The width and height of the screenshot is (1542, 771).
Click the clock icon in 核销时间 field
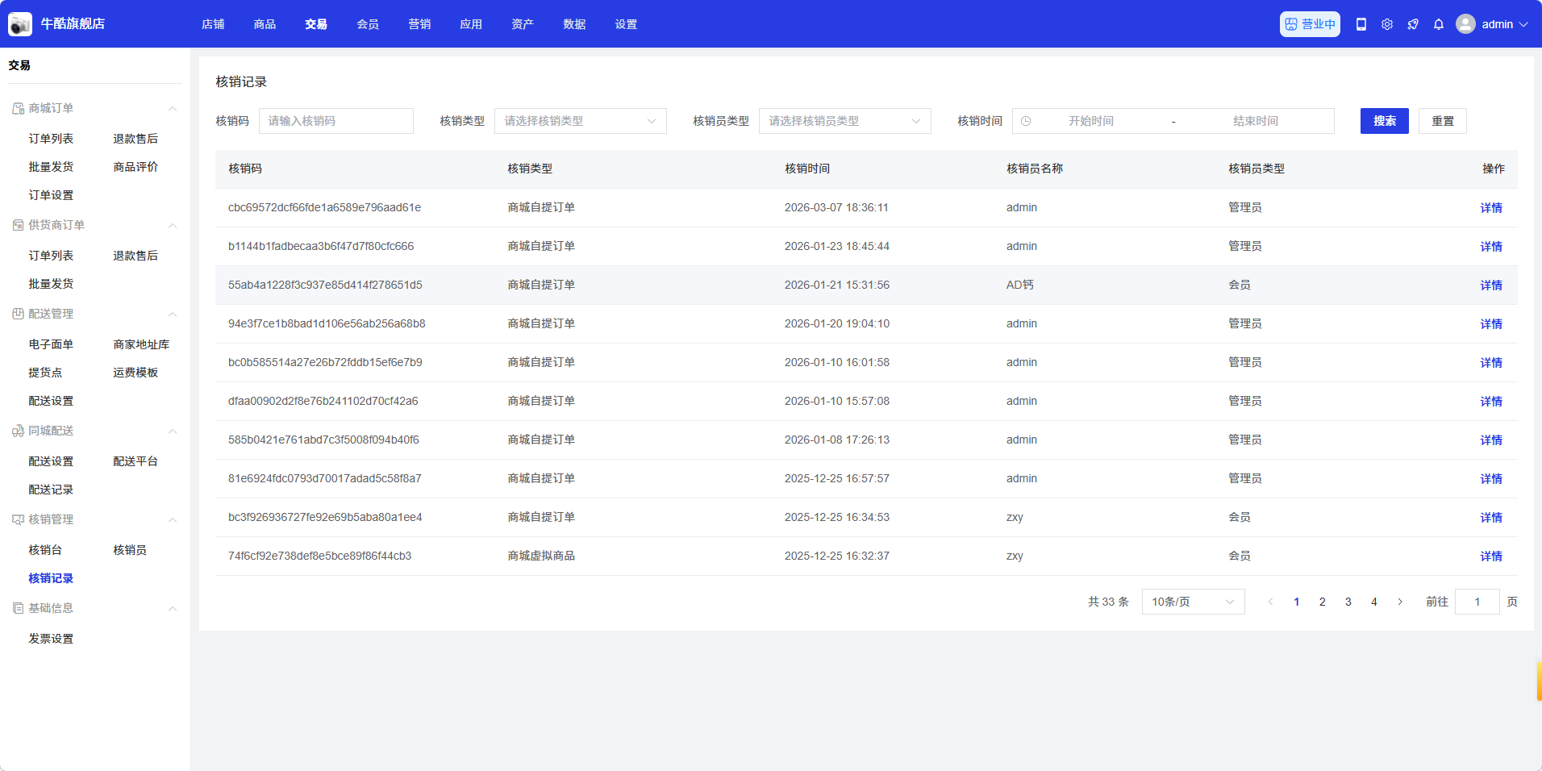click(x=1026, y=121)
